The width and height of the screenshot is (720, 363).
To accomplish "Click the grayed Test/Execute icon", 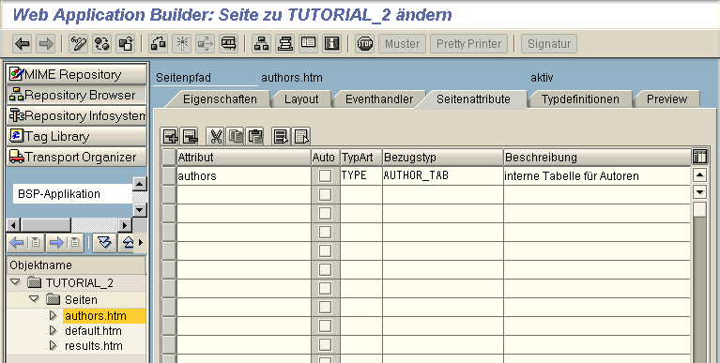I will coord(206,44).
